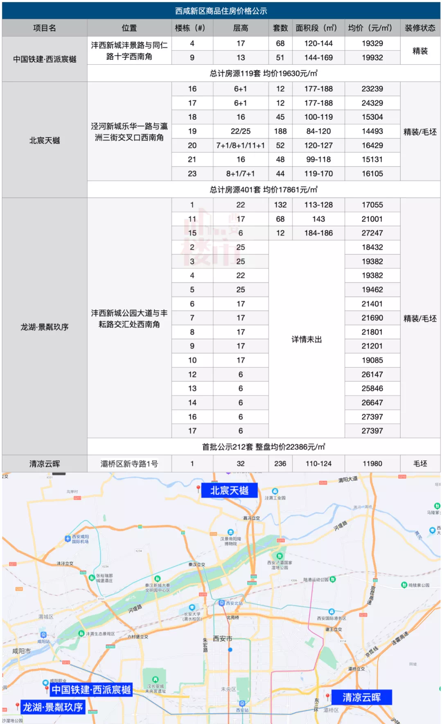
Task: Click the location cell 沣西新城沣景路与同仁路十字西南角
Action: [x=129, y=50]
